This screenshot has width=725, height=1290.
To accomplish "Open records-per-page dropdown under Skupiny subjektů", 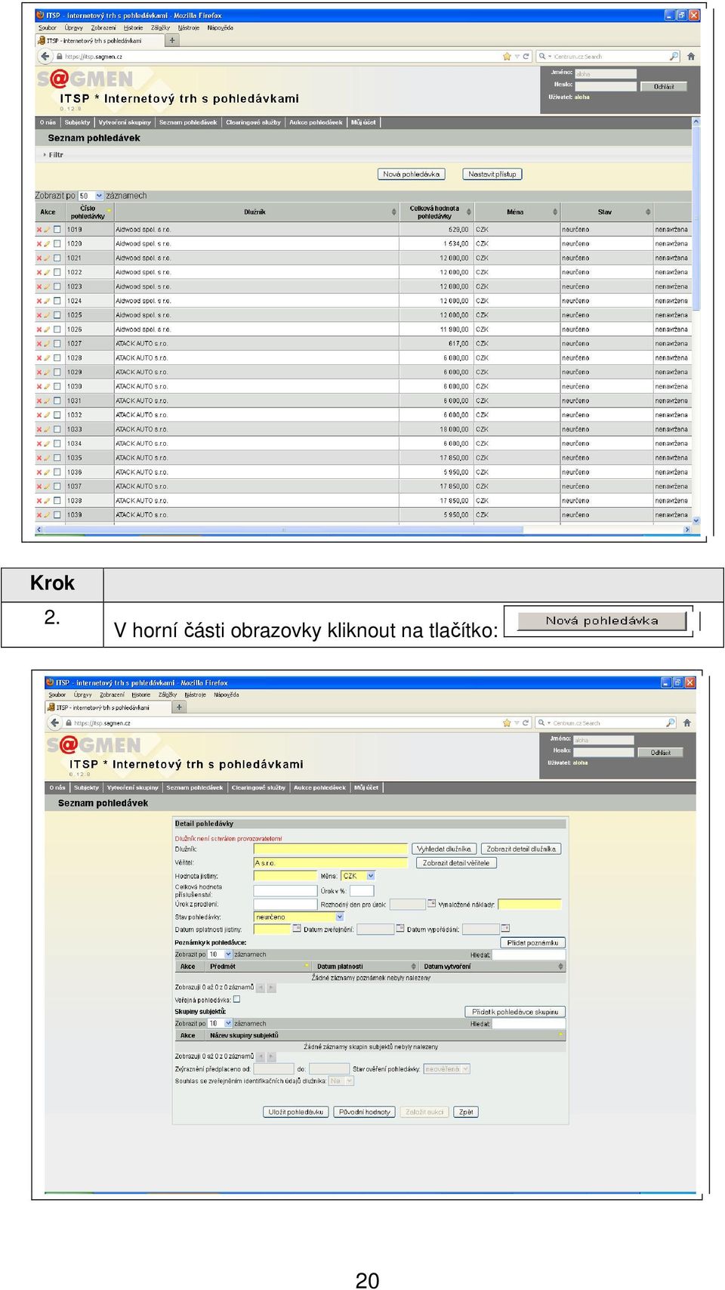I will tap(220, 1023).
